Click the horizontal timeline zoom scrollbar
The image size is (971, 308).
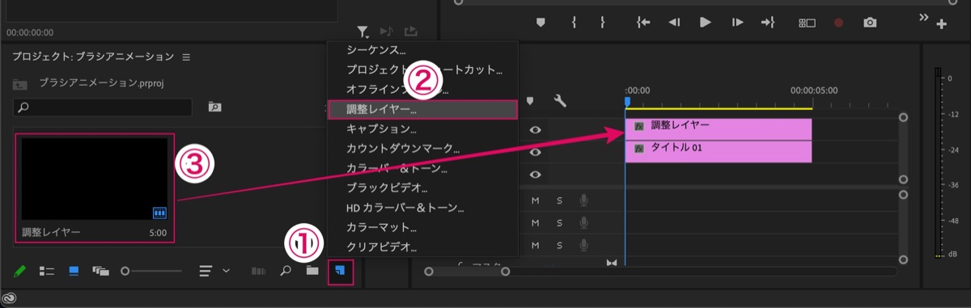pyautogui.click(x=467, y=271)
